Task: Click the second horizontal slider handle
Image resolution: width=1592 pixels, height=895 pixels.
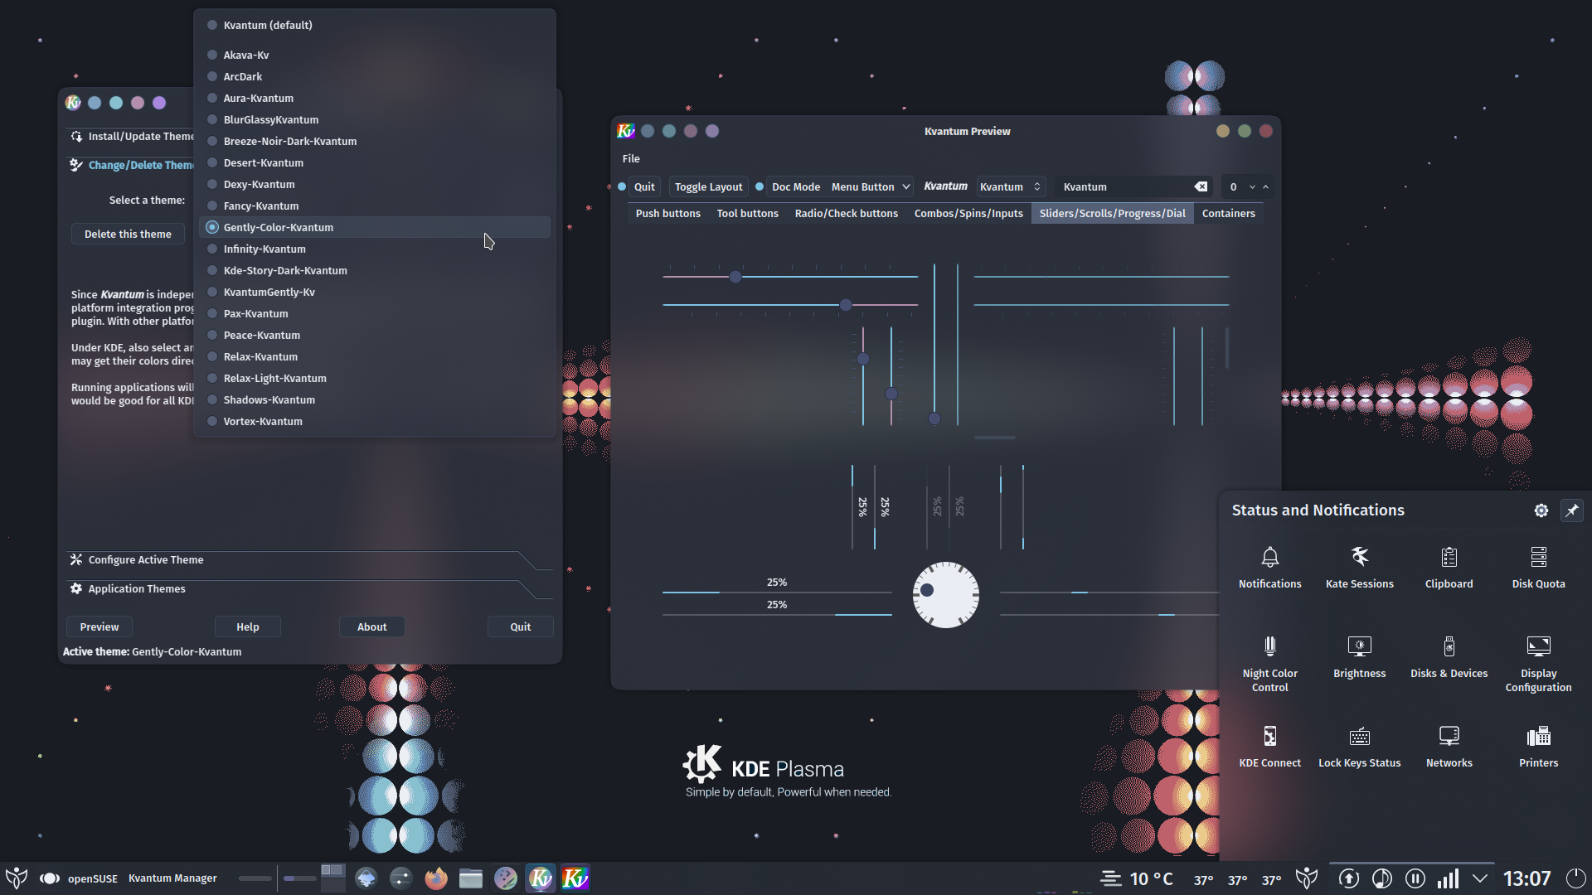Action: 845,305
